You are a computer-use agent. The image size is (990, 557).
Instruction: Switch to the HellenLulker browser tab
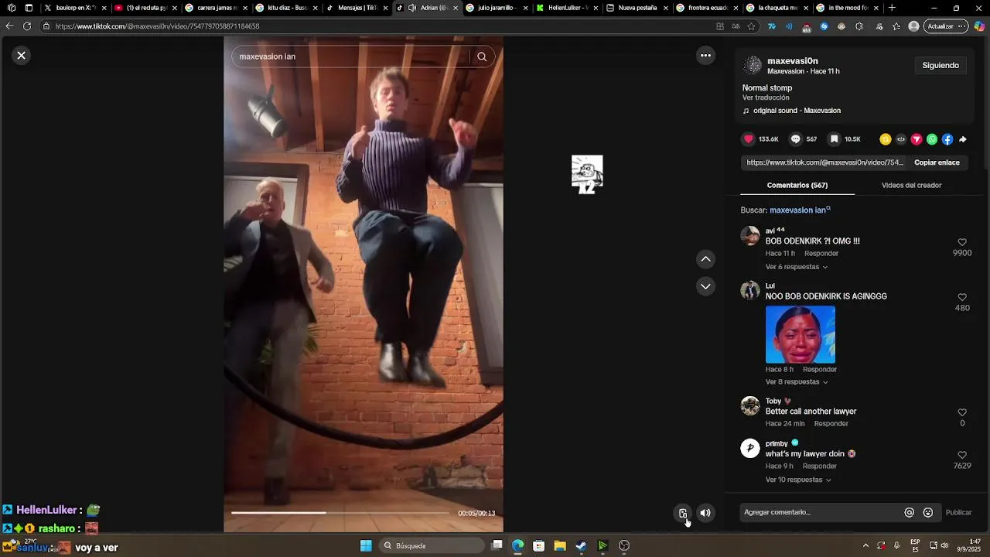(x=566, y=8)
